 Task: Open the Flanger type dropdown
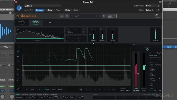tap(70, 32)
